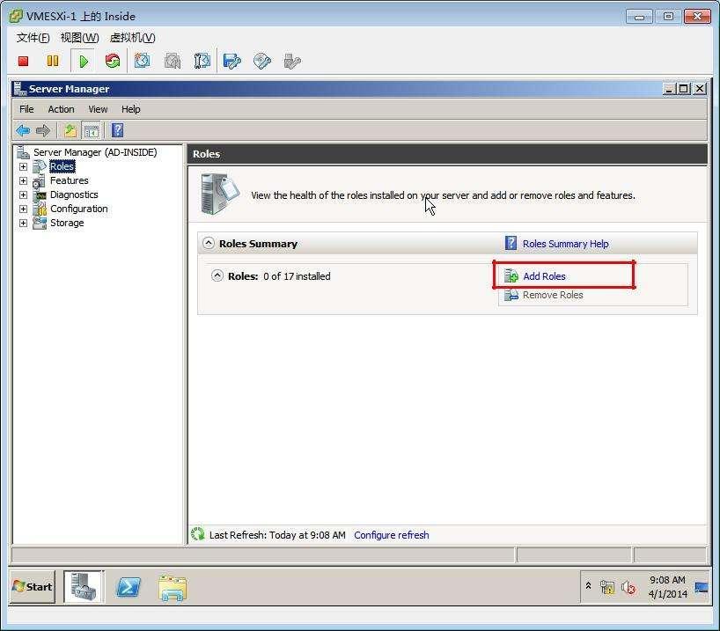Open Server Manager File menu

click(x=26, y=109)
